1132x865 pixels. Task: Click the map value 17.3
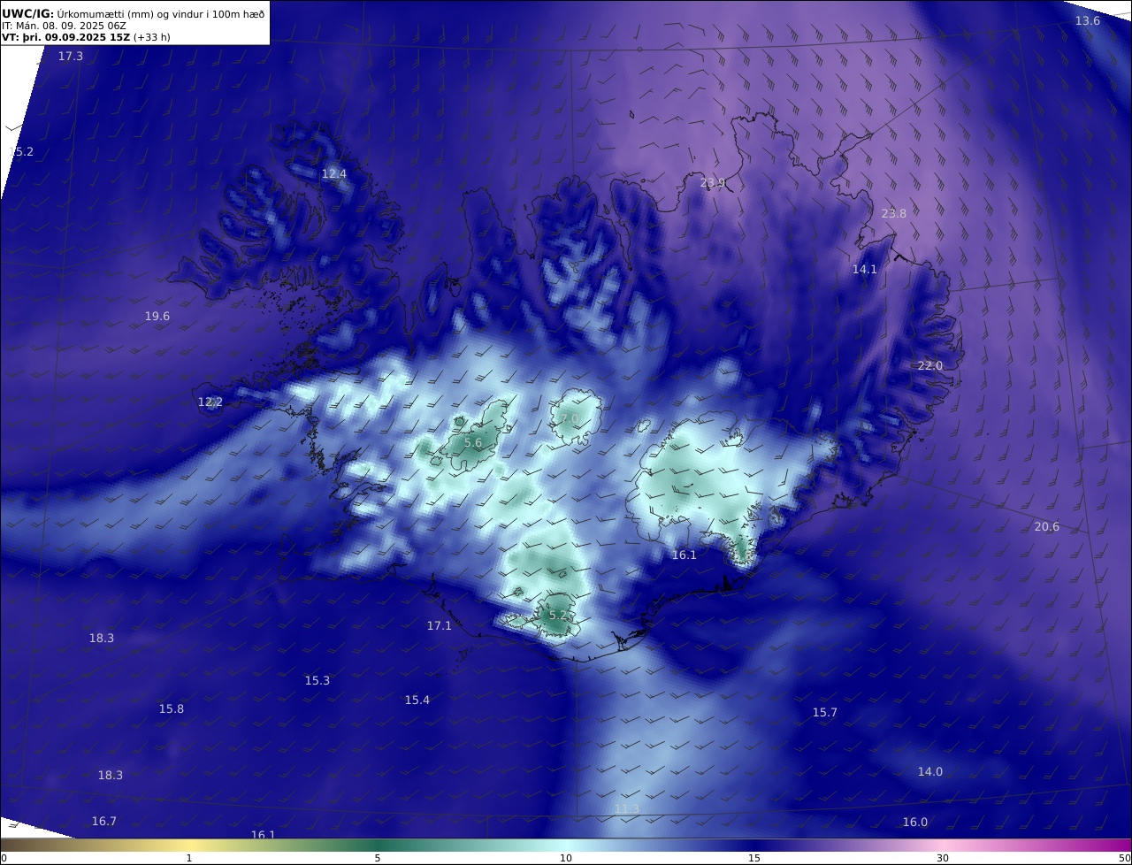coord(71,56)
